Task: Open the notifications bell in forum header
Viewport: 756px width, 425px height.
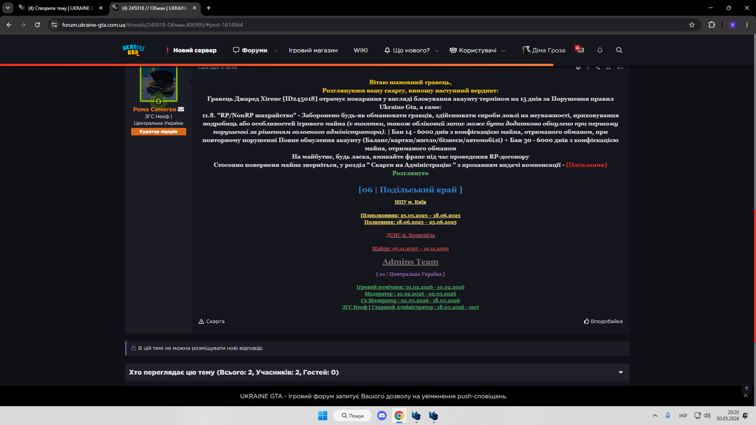Action: click(600, 50)
